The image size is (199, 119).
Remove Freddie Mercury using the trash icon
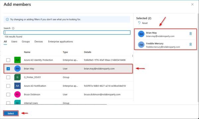(x=190, y=44)
